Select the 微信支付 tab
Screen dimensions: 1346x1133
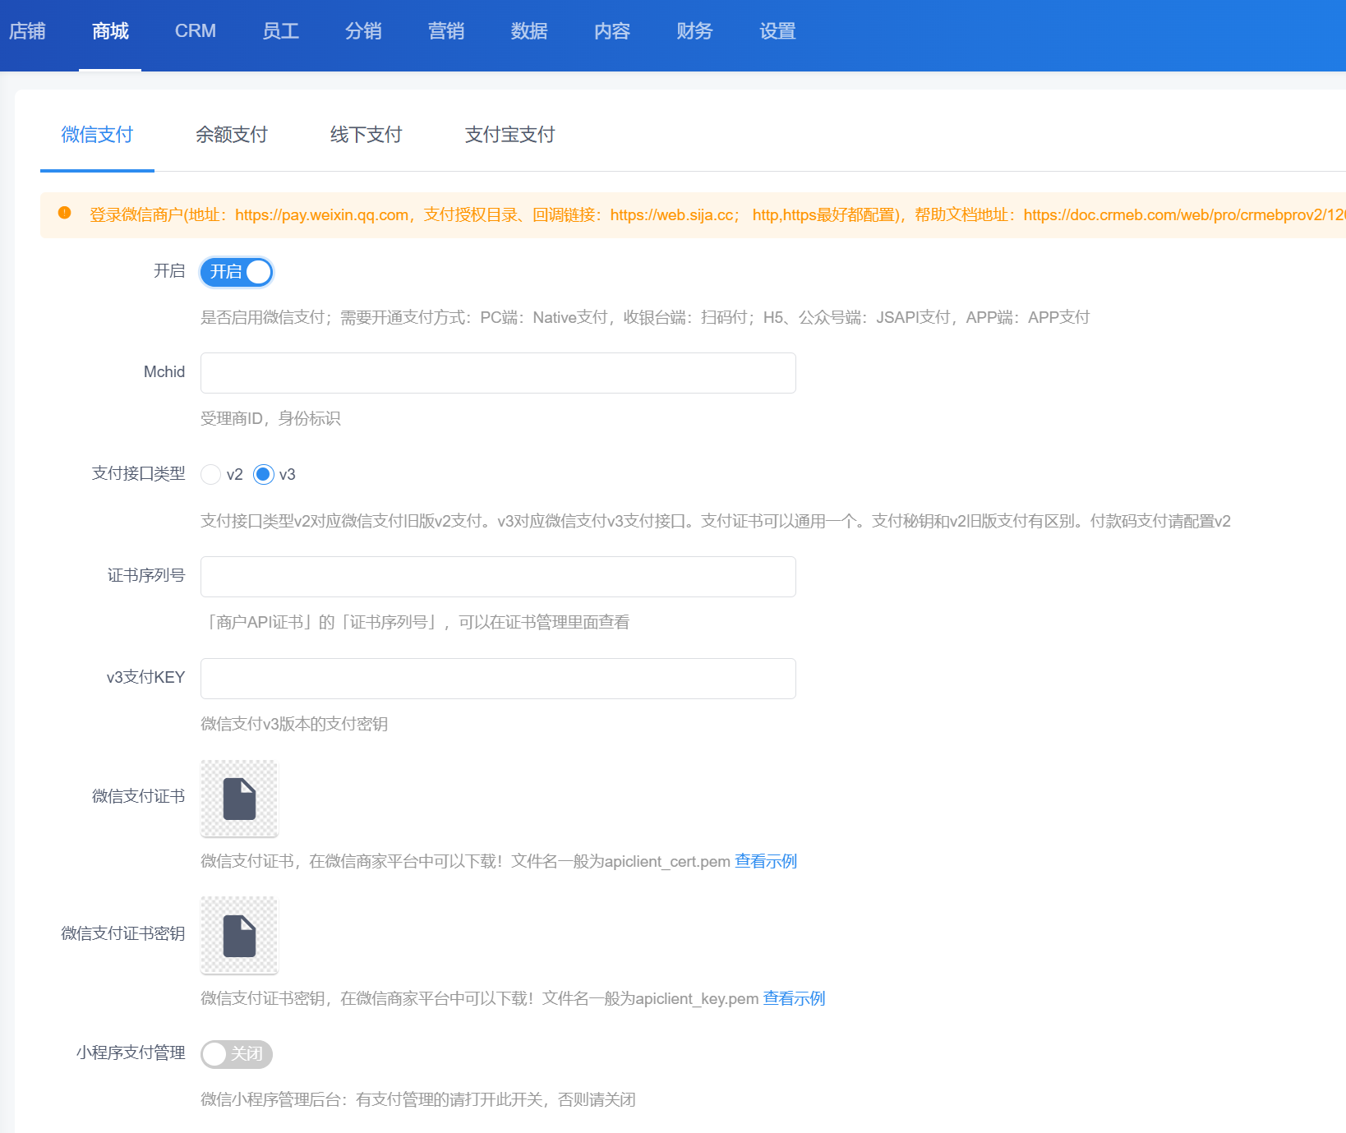pos(97,135)
